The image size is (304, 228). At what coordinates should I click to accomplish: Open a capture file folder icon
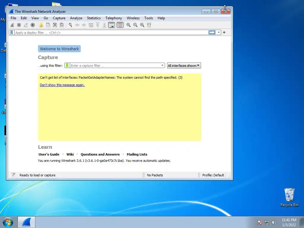pos(41,25)
